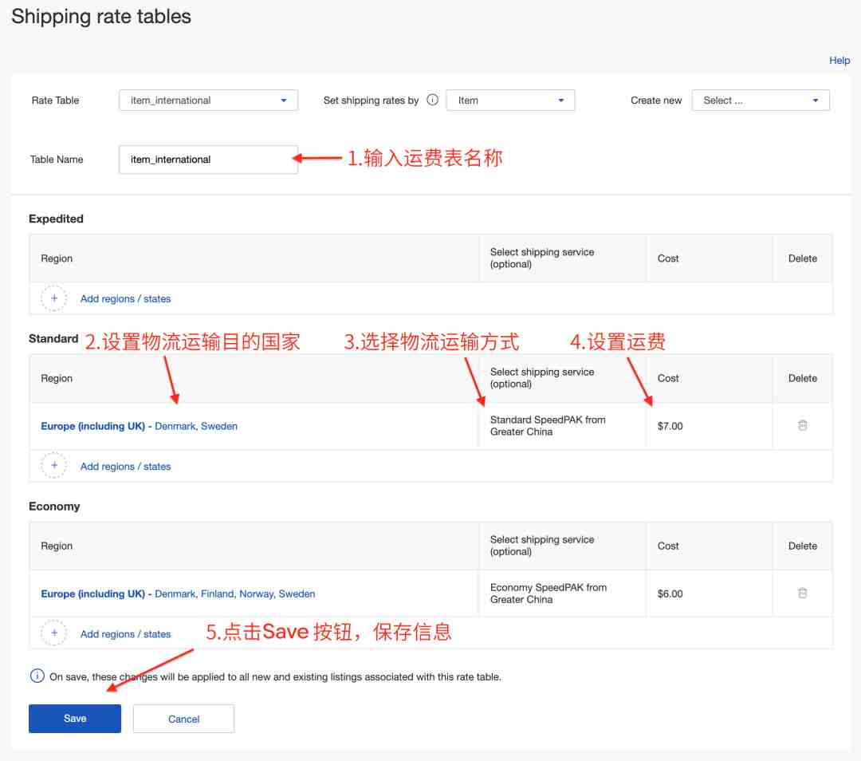This screenshot has height=761, width=861.
Task: Click the blue Save button
Action: 75,718
